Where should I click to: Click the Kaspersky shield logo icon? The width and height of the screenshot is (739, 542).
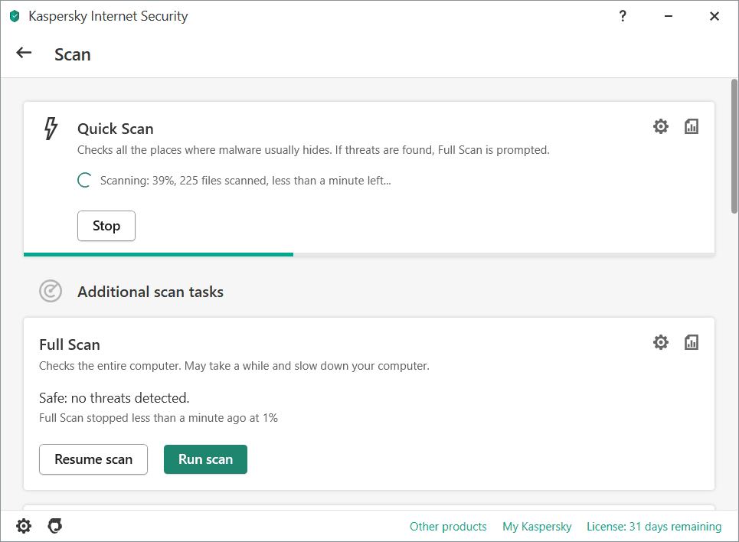15,17
